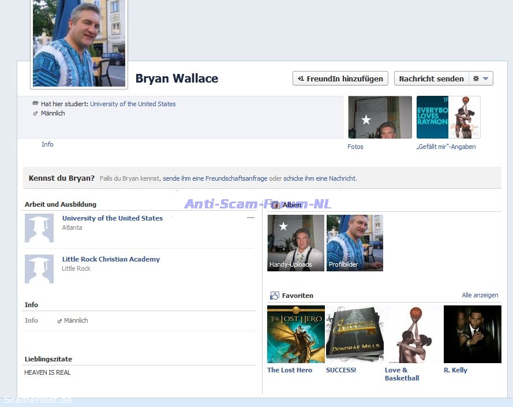The height and width of the screenshot is (407, 513).
Task: Click the sende ihm eine Freundschaftsanfrage link
Action: pyautogui.click(x=215, y=178)
